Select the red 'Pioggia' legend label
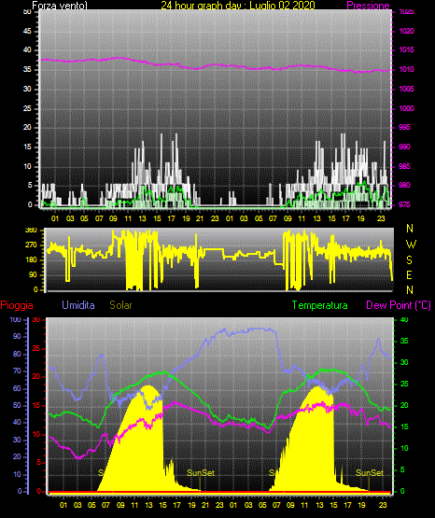The image size is (435, 518). (17, 305)
